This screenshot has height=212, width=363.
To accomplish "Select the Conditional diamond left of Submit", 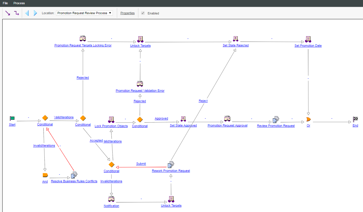I will point(111,164).
